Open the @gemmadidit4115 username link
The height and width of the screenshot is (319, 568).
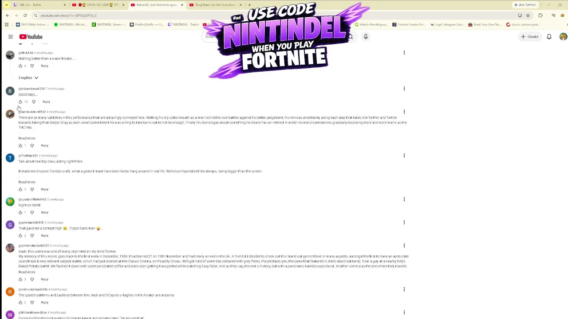pyautogui.click(x=31, y=222)
